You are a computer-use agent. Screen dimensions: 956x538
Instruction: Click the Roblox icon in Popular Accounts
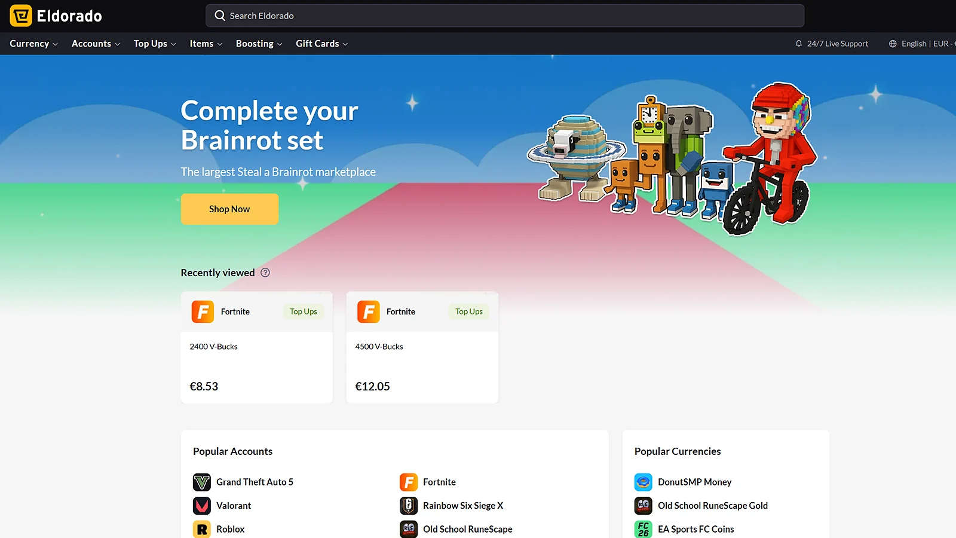click(202, 529)
